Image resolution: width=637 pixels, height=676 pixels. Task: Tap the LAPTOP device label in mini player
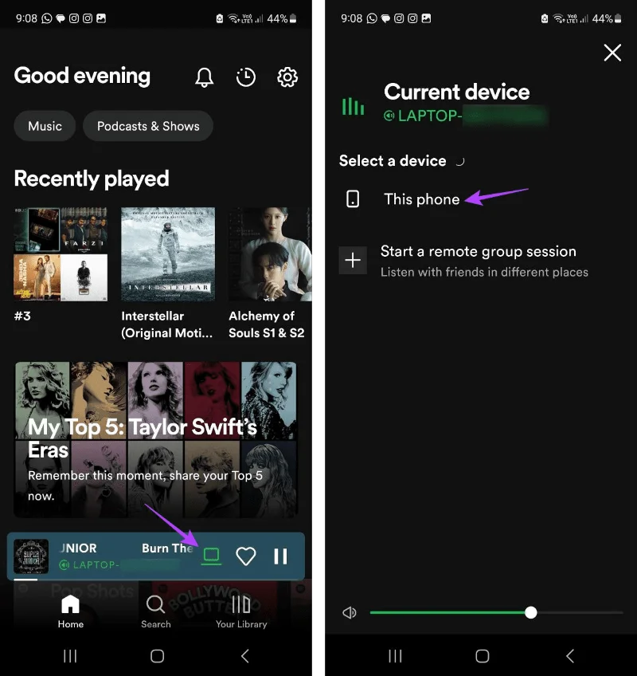119,564
